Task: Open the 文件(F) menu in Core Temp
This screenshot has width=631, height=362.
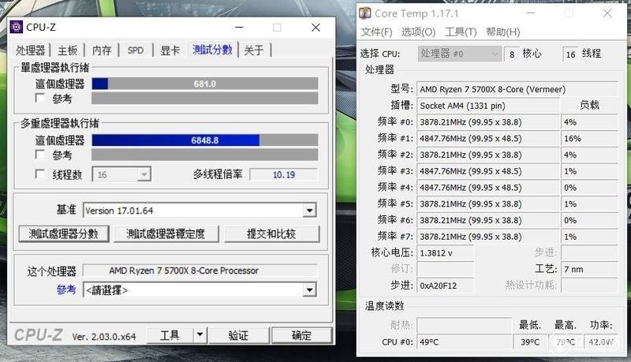Action: pos(376,32)
